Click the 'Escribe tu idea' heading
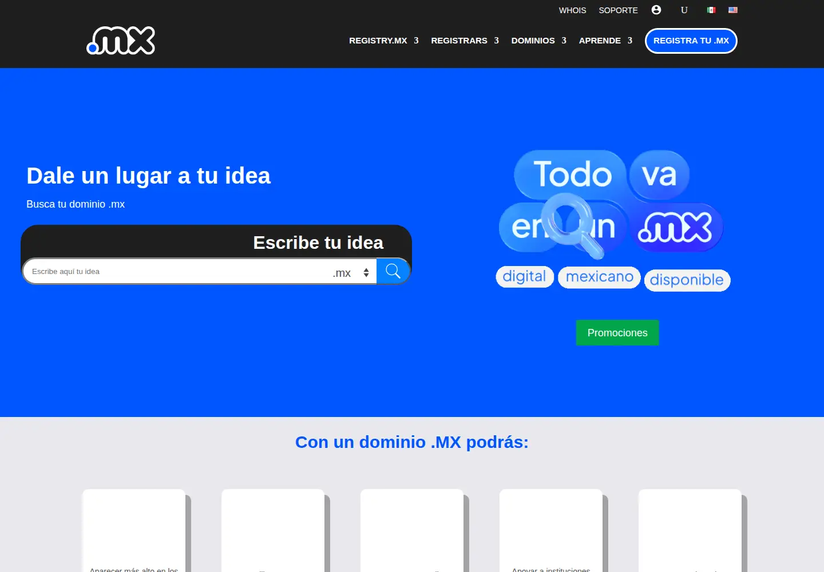The width and height of the screenshot is (824, 572). pyautogui.click(x=318, y=243)
